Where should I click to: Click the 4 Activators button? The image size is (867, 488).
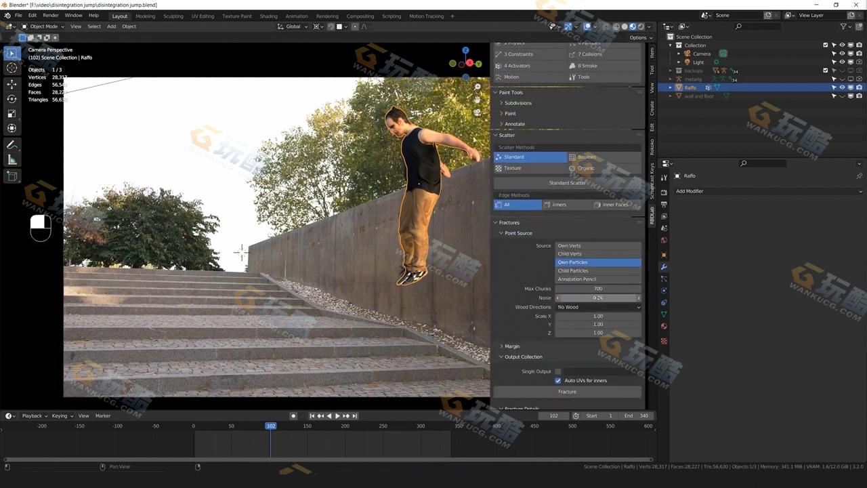coord(530,66)
